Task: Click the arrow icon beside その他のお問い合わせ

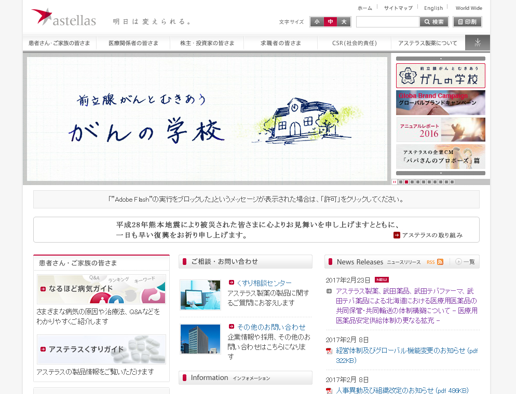Action: [232, 326]
